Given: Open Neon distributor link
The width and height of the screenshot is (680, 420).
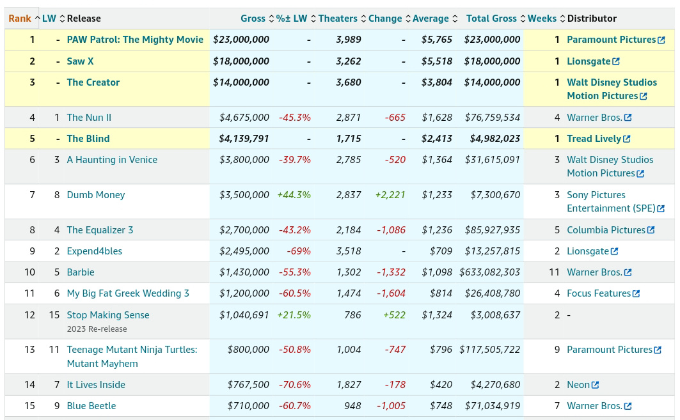Looking at the screenshot, I should 578,385.
